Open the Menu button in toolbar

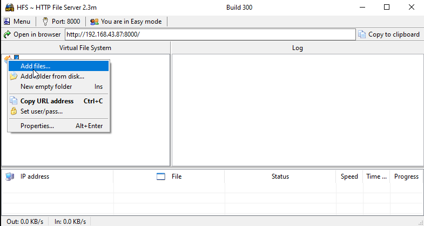tap(17, 22)
